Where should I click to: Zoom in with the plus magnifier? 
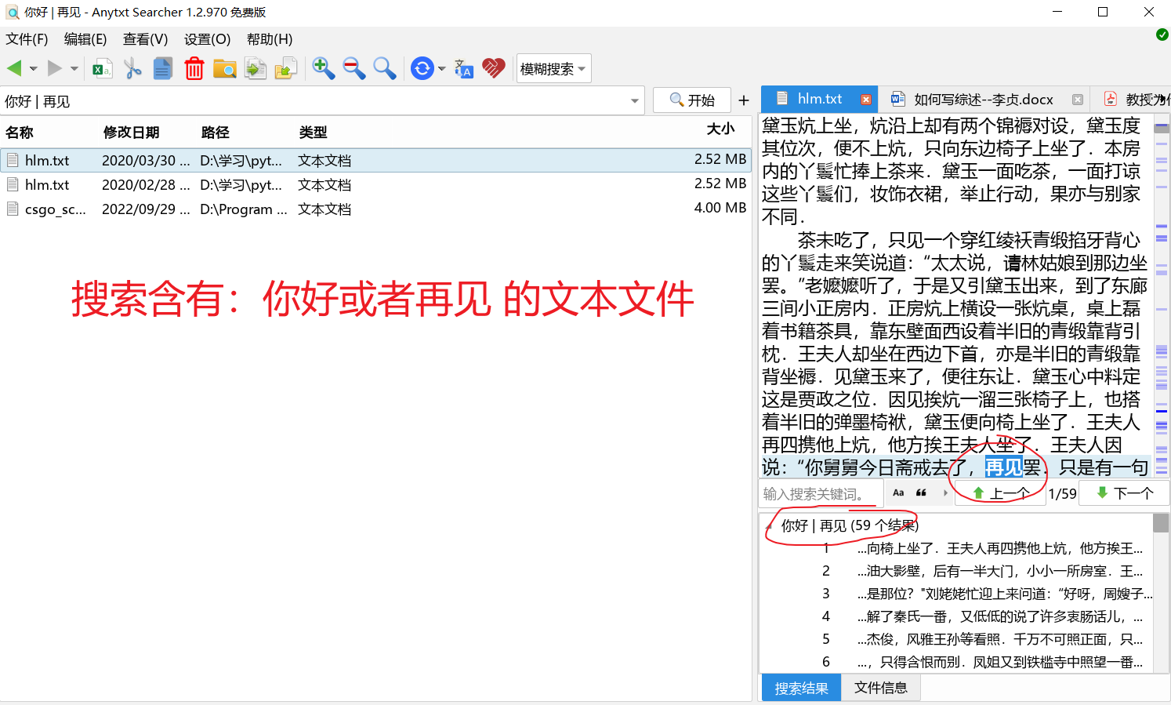[323, 69]
